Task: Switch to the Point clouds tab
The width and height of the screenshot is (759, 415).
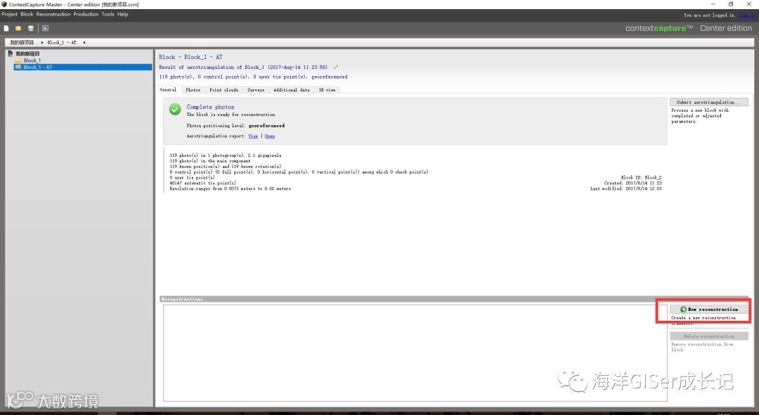Action: 223,89
